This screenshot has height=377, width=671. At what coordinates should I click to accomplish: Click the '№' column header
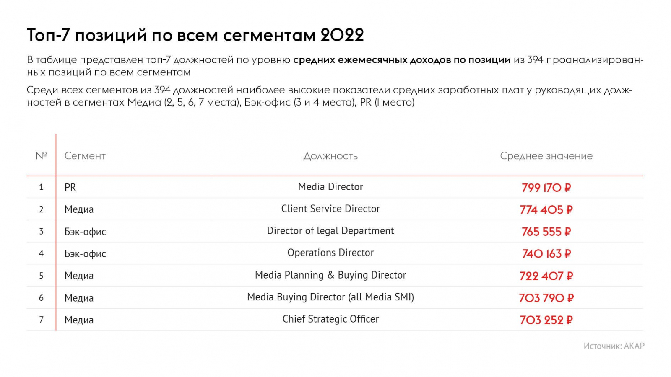coord(41,156)
